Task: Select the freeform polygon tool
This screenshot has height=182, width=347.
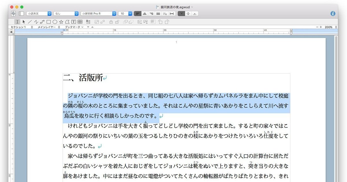Action: (67, 21)
